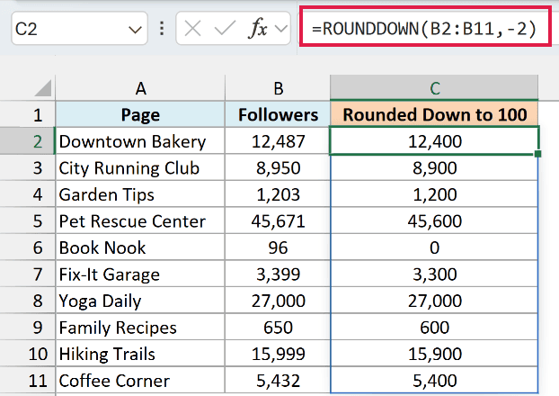559x396 pixels.
Task: Select column A header
Action: [x=140, y=88]
